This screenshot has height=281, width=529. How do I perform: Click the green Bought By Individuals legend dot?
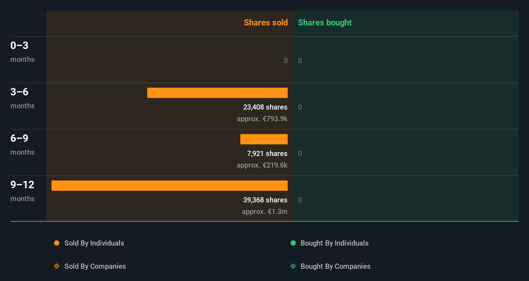[293, 243]
